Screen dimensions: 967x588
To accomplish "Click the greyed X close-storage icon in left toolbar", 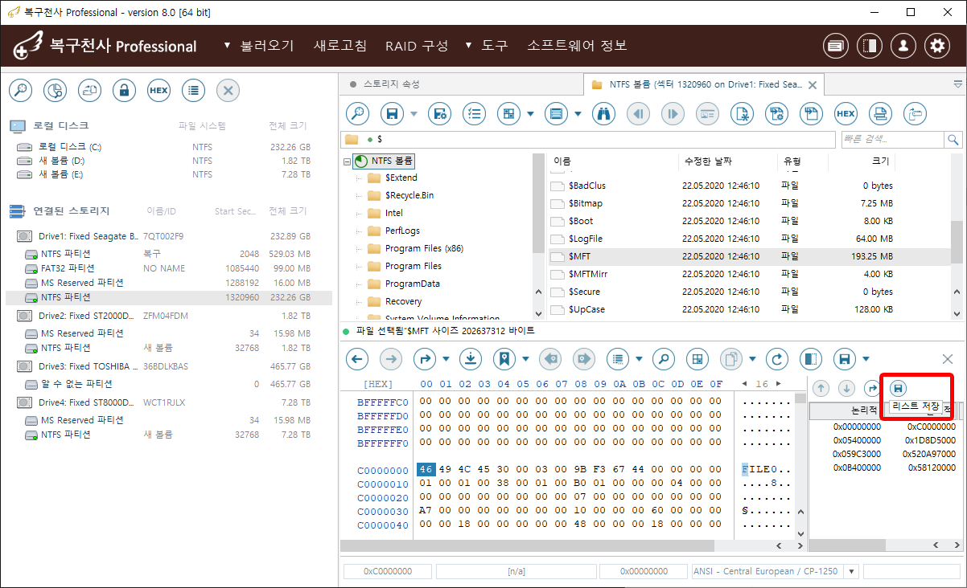I will (x=228, y=90).
